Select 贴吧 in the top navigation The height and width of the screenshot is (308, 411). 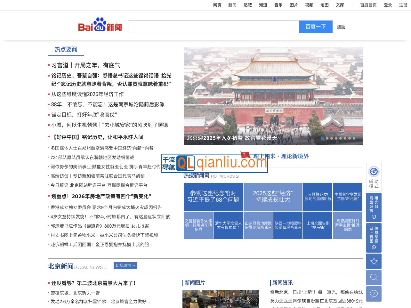pos(247,5)
